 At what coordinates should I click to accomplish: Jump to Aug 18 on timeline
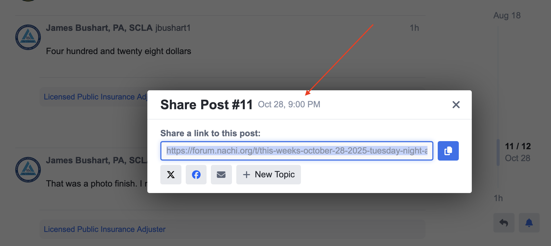507,15
